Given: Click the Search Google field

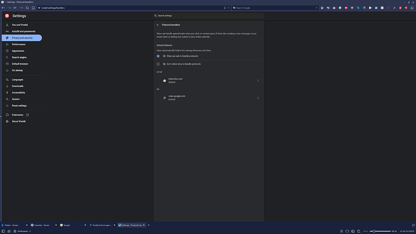Looking at the screenshot, I should [x=274, y=8].
